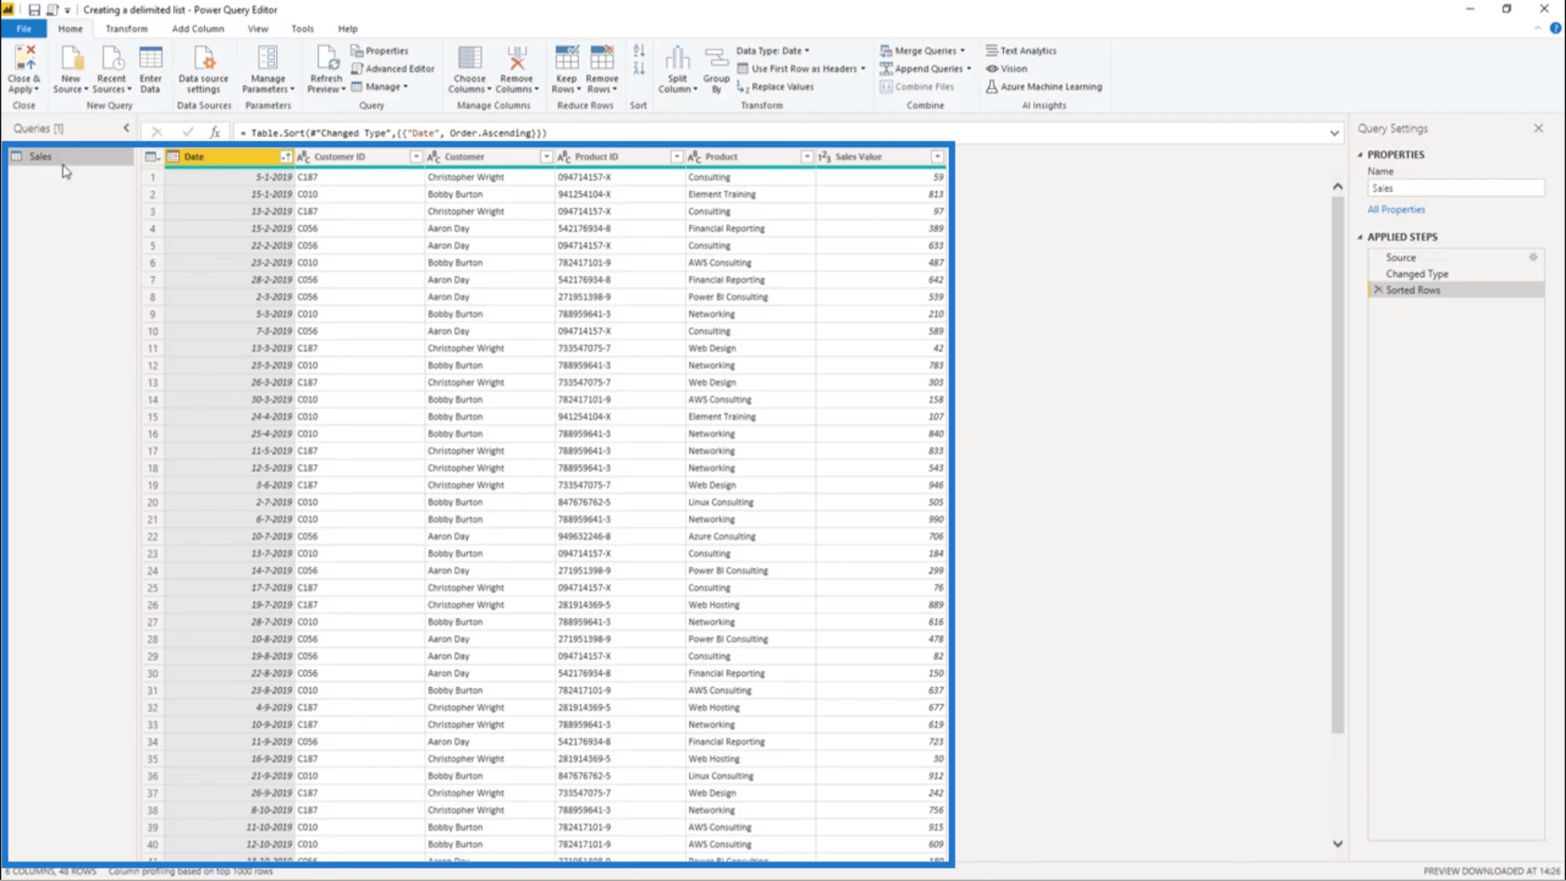
Task: Click the formula bar text field
Action: pyautogui.click(x=779, y=132)
